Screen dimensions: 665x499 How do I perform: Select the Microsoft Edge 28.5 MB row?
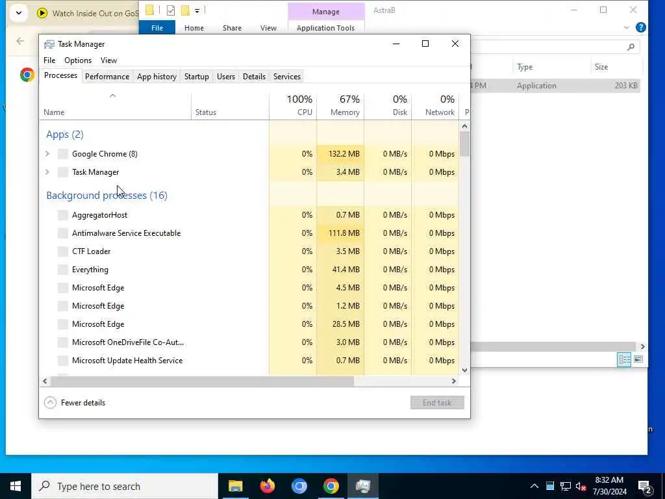pos(249,324)
